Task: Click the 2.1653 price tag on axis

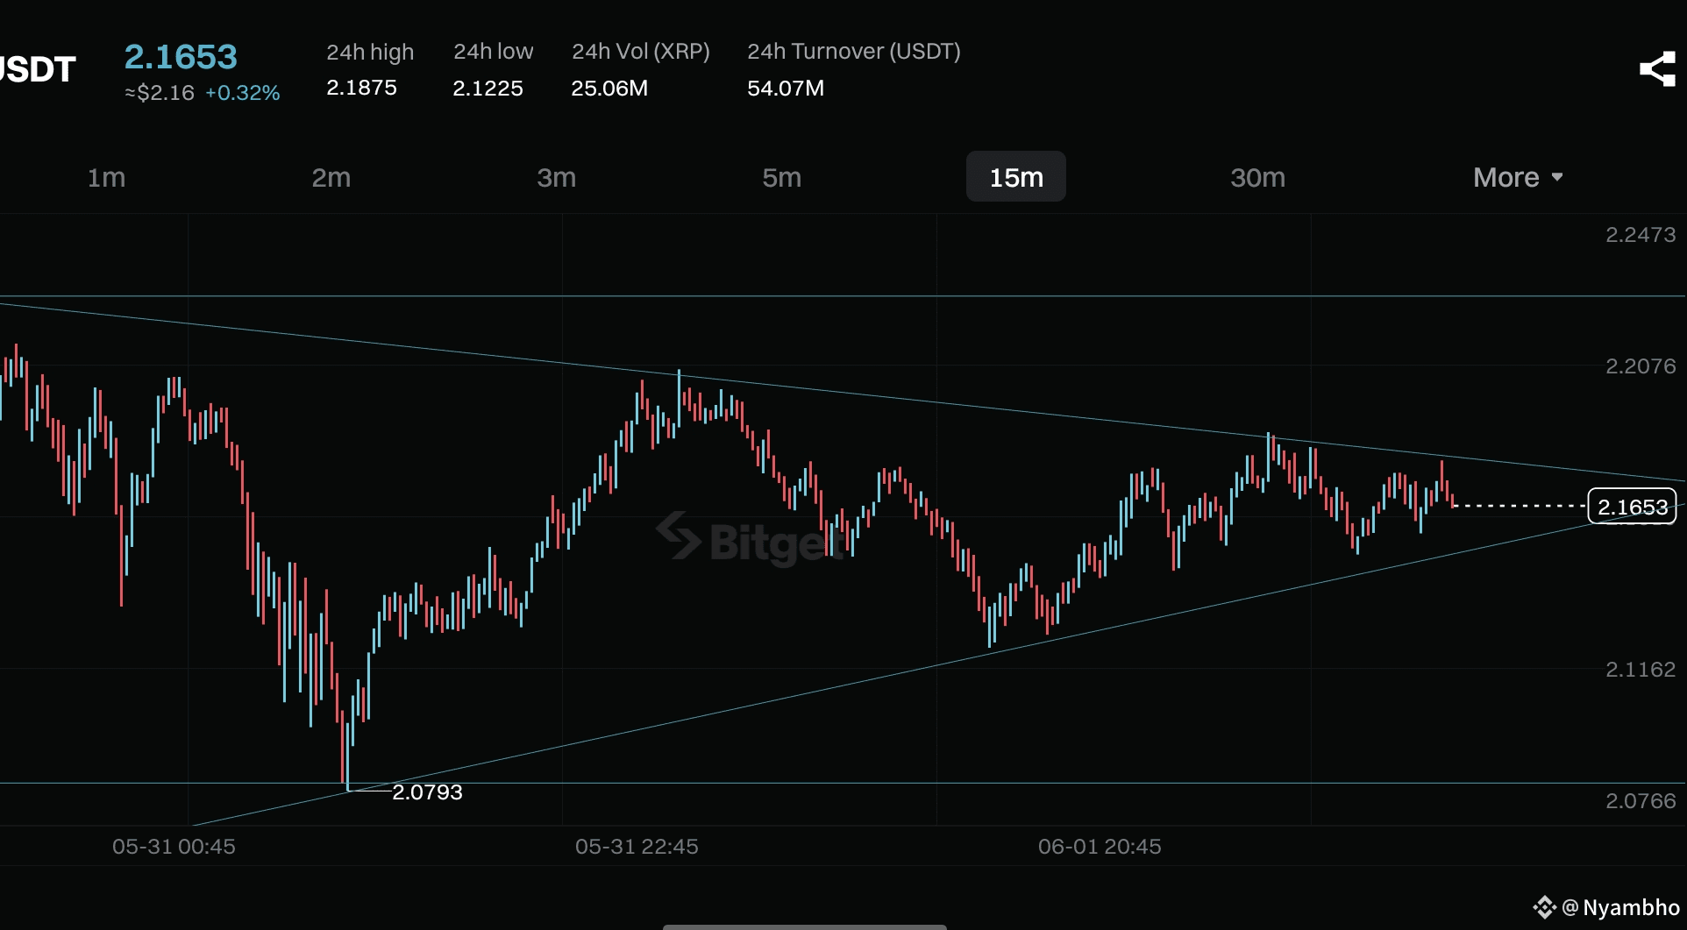Action: [1633, 507]
